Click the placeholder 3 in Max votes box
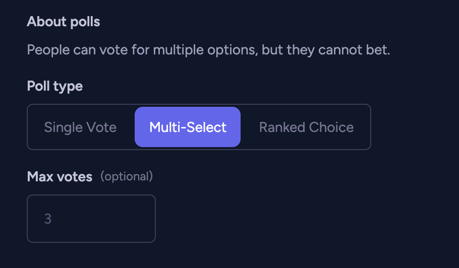 tap(48, 219)
